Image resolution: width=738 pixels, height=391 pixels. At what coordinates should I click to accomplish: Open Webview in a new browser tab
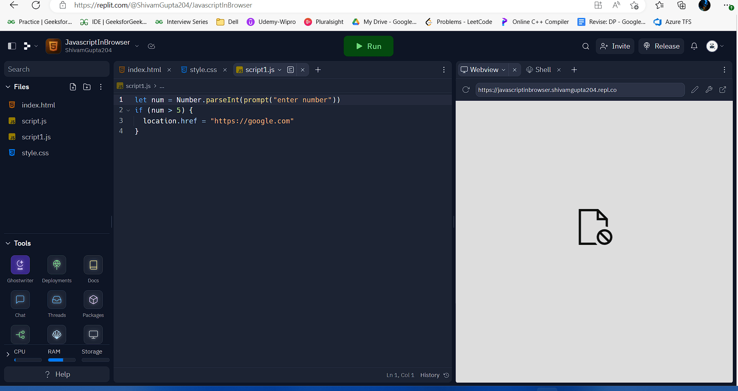[x=722, y=90]
